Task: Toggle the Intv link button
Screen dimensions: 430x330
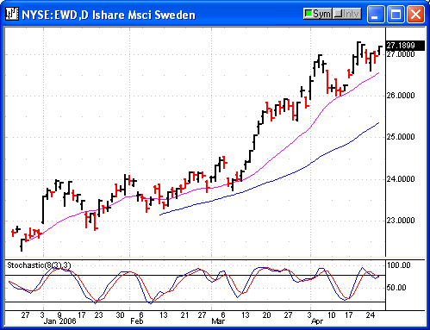Action: tap(347, 14)
